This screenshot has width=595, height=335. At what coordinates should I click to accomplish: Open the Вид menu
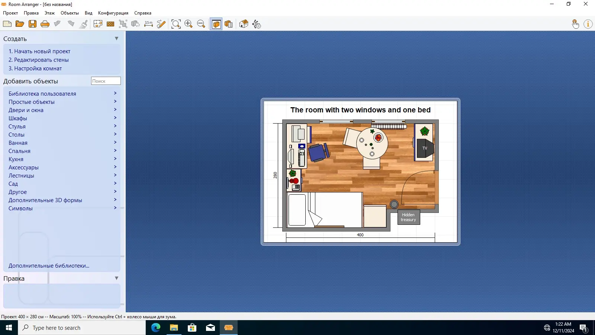coord(89,13)
